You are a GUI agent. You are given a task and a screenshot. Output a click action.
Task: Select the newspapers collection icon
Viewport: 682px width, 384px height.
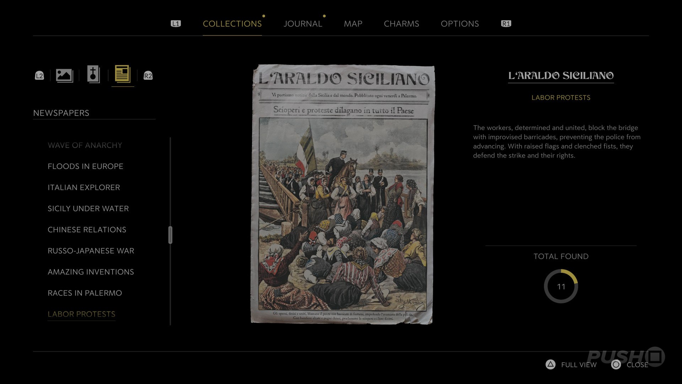(x=123, y=74)
